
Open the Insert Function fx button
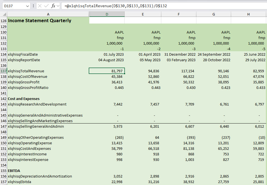point(53,6)
